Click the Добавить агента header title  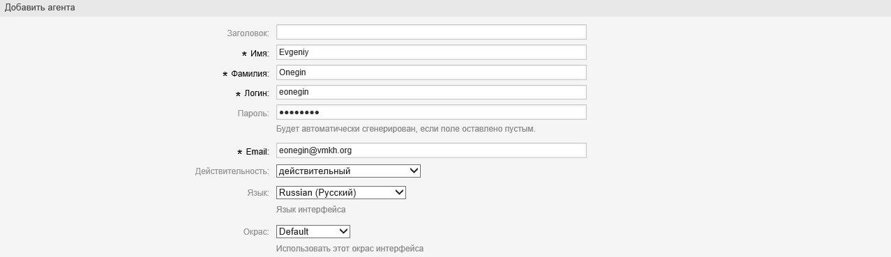click(x=40, y=8)
